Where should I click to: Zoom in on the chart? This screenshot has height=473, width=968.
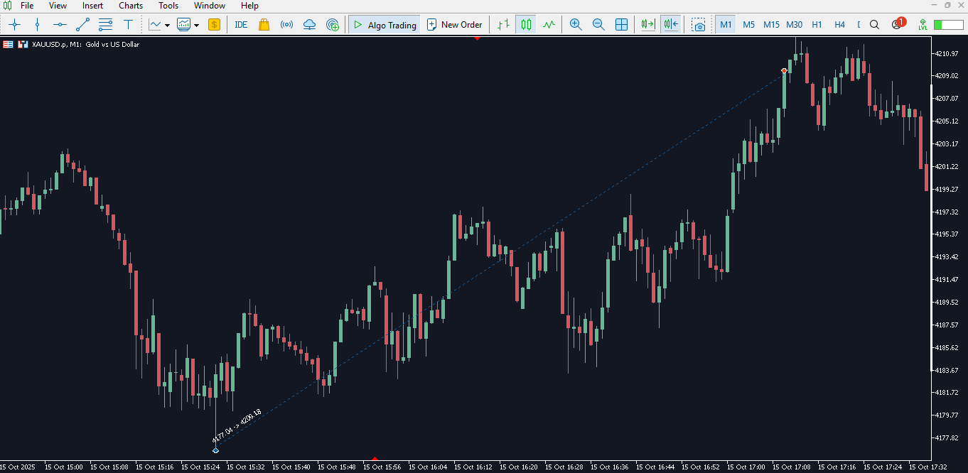click(576, 25)
